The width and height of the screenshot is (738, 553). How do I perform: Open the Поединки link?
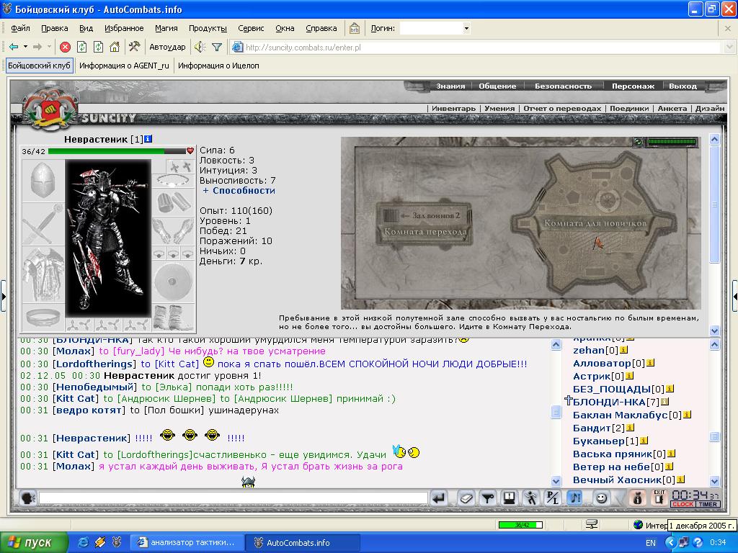point(629,108)
